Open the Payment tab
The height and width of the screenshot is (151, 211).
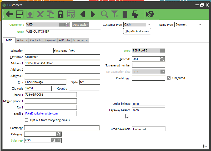(x=50, y=40)
